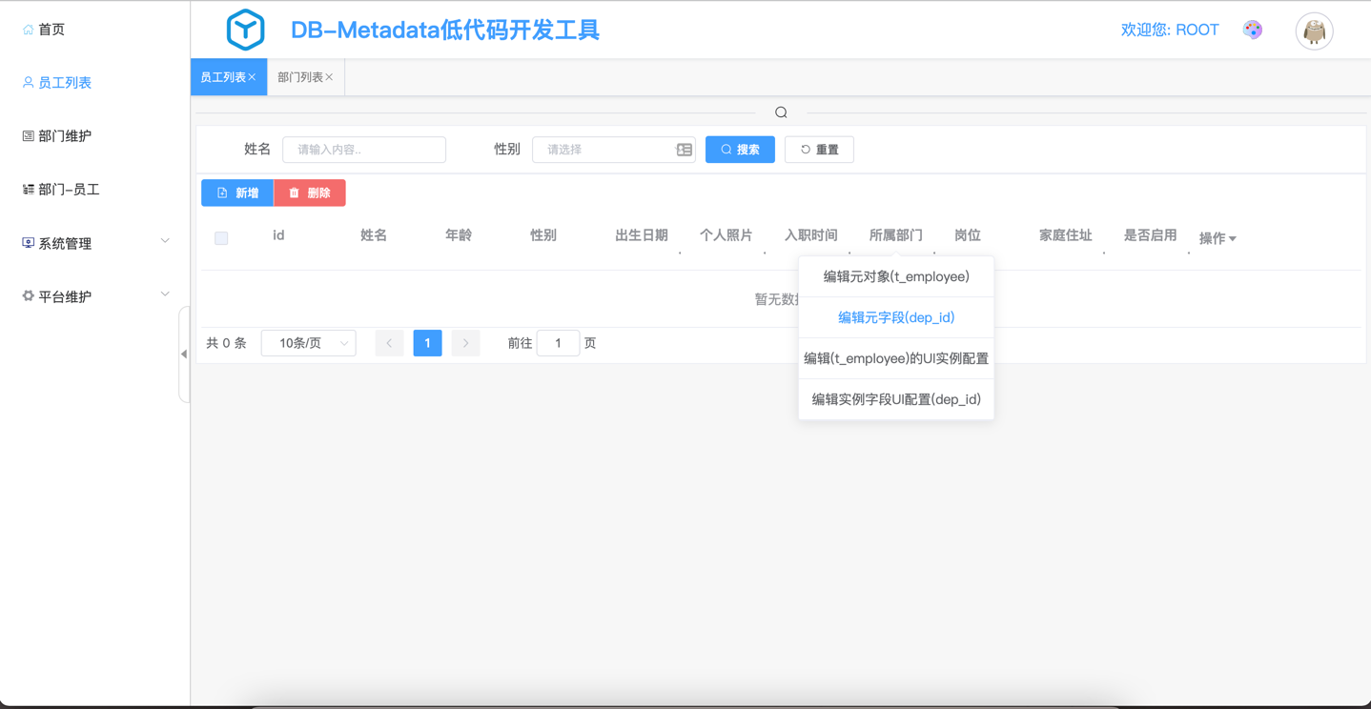Click the color palette theme icon
The image size is (1371, 709).
[1253, 30]
